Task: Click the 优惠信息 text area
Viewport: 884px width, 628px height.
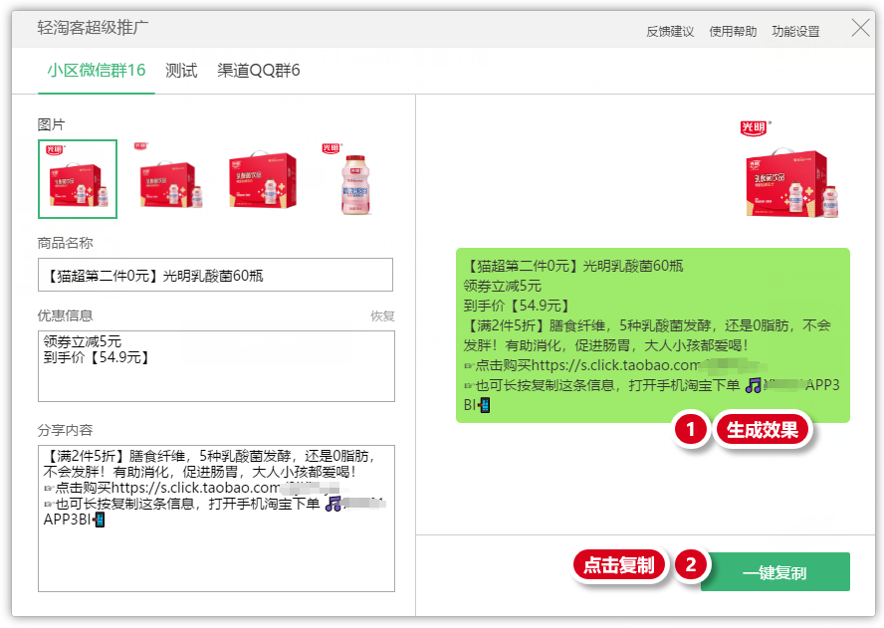Action: point(216,366)
